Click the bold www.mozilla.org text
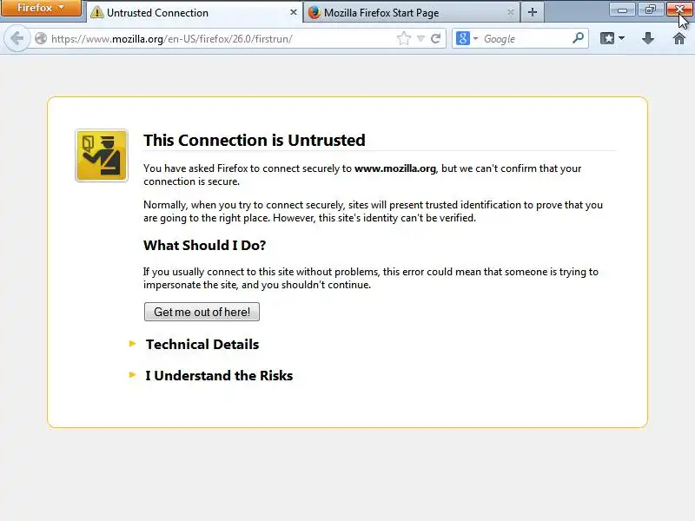This screenshot has height=521, width=695. coord(395,168)
